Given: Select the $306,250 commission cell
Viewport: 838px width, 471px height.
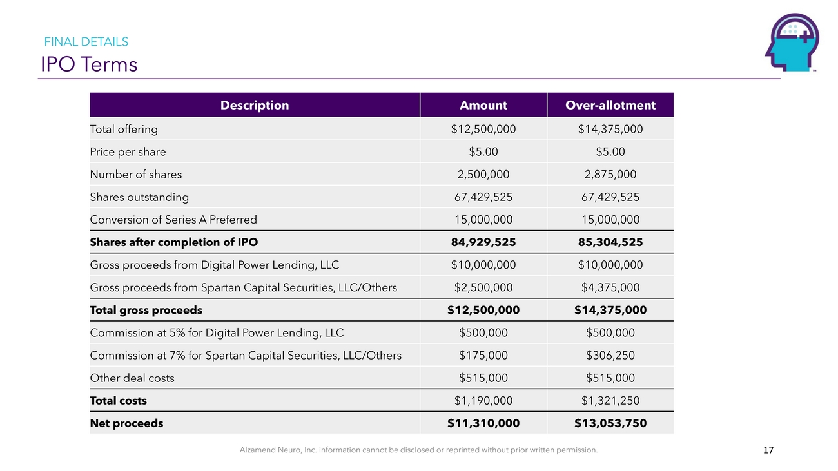Looking at the screenshot, I should [x=610, y=355].
